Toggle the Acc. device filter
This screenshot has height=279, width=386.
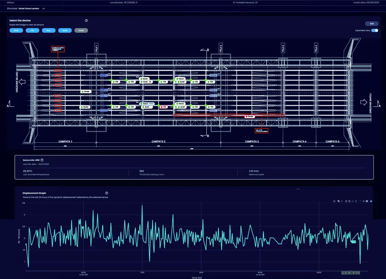pos(49,30)
